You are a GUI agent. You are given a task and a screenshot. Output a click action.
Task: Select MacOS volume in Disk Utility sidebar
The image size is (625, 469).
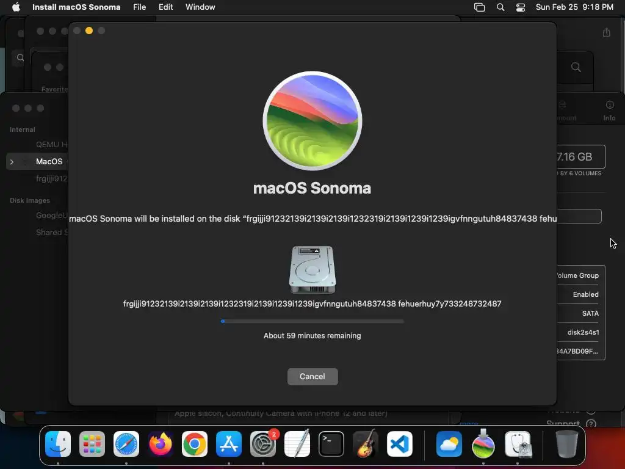pos(49,161)
